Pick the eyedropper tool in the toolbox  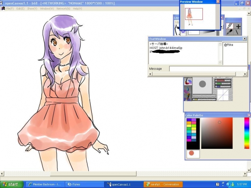(x=230, y=32)
